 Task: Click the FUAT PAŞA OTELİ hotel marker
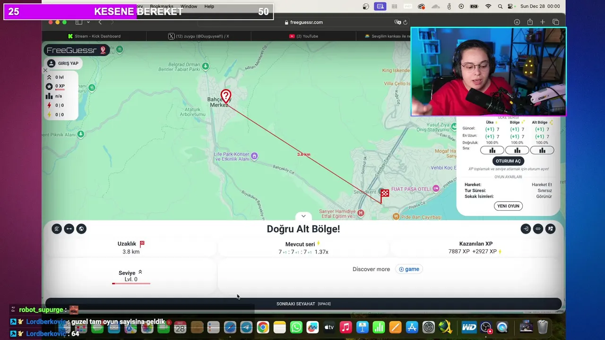point(436,189)
